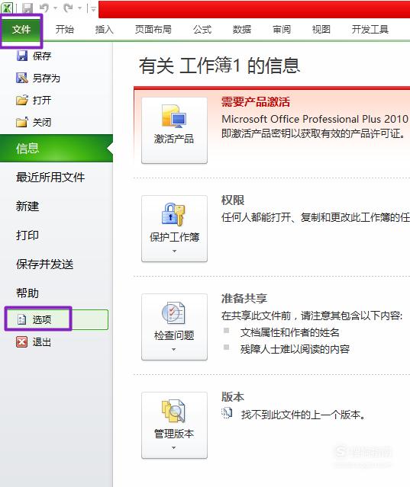Viewport: 410px width, 487px height.
Task: Click the 激活产品 activation button
Action: 174,130
